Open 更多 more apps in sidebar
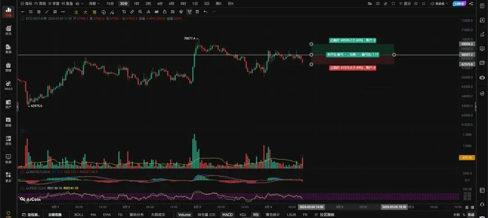 (x=8, y=177)
